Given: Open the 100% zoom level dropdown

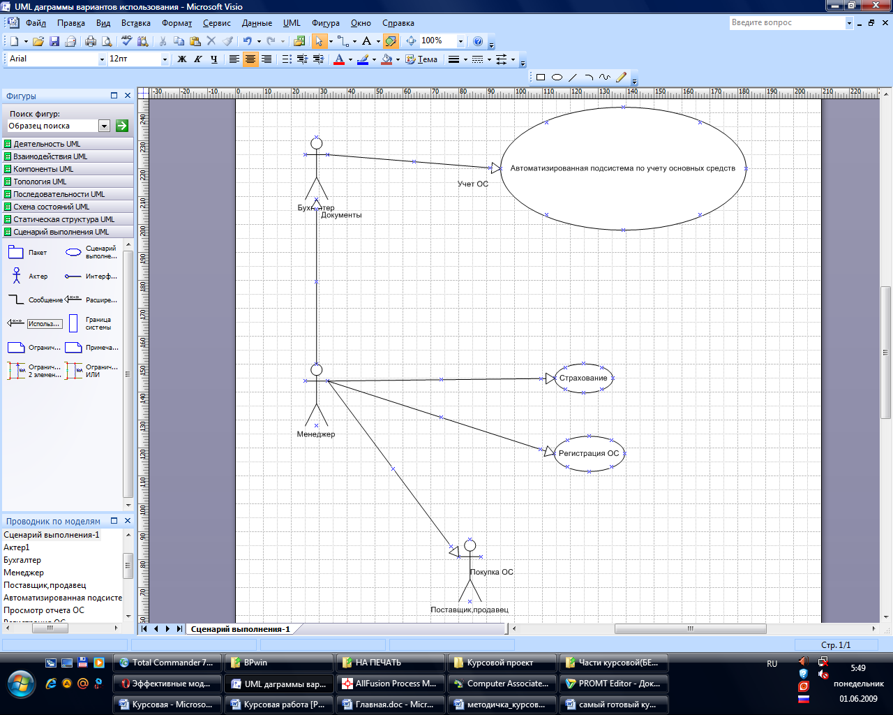Looking at the screenshot, I should point(460,41).
